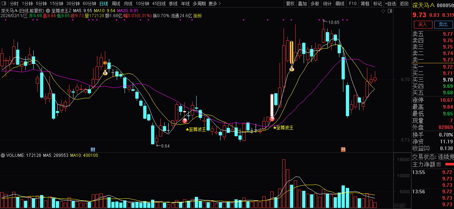
Task: Open the 复权 adjustment menu
Action: [290, 4]
